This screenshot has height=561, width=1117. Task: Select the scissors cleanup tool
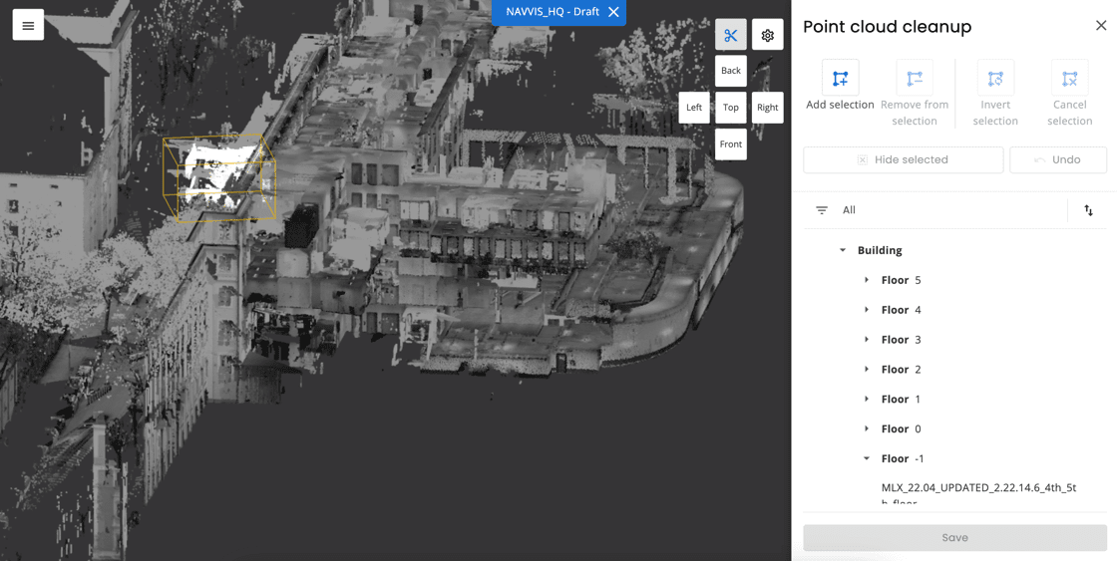point(730,35)
